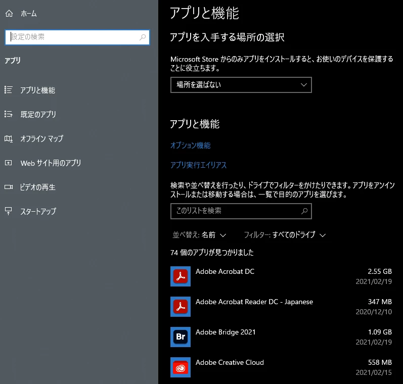Click the Web サイト用のアプリ icon
The width and height of the screenshot is (403, 384).
click(8, 163)
